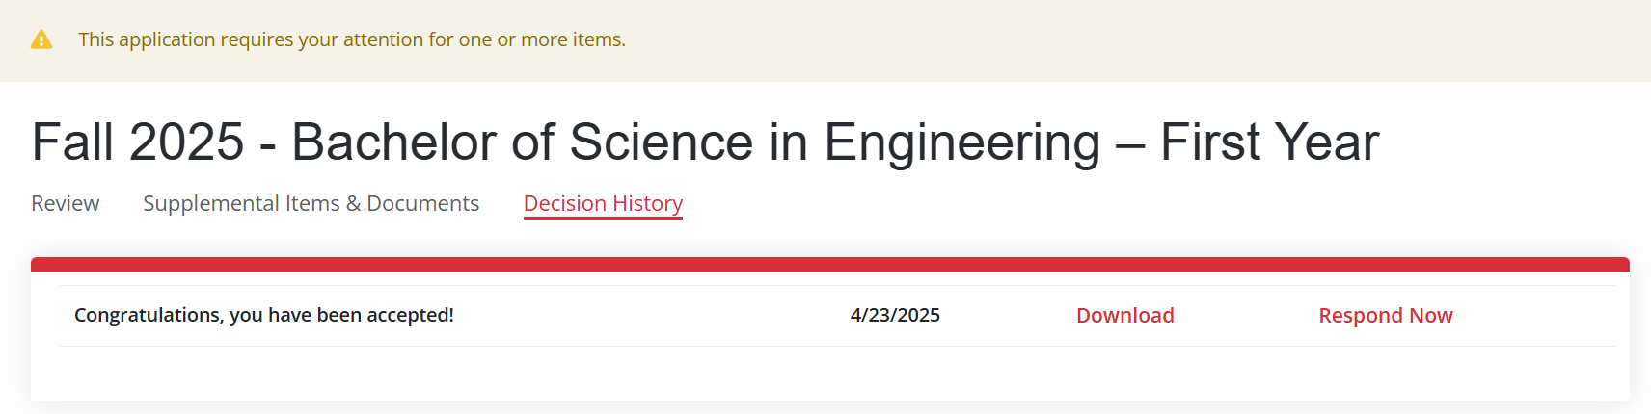1651x414 pixels.
Task: Switch to Supplemental Items & Documents tab
Action: pyautogui.click(x=311, y=203)
